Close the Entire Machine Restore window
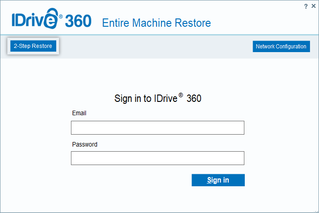 click(x=313, y=6)
